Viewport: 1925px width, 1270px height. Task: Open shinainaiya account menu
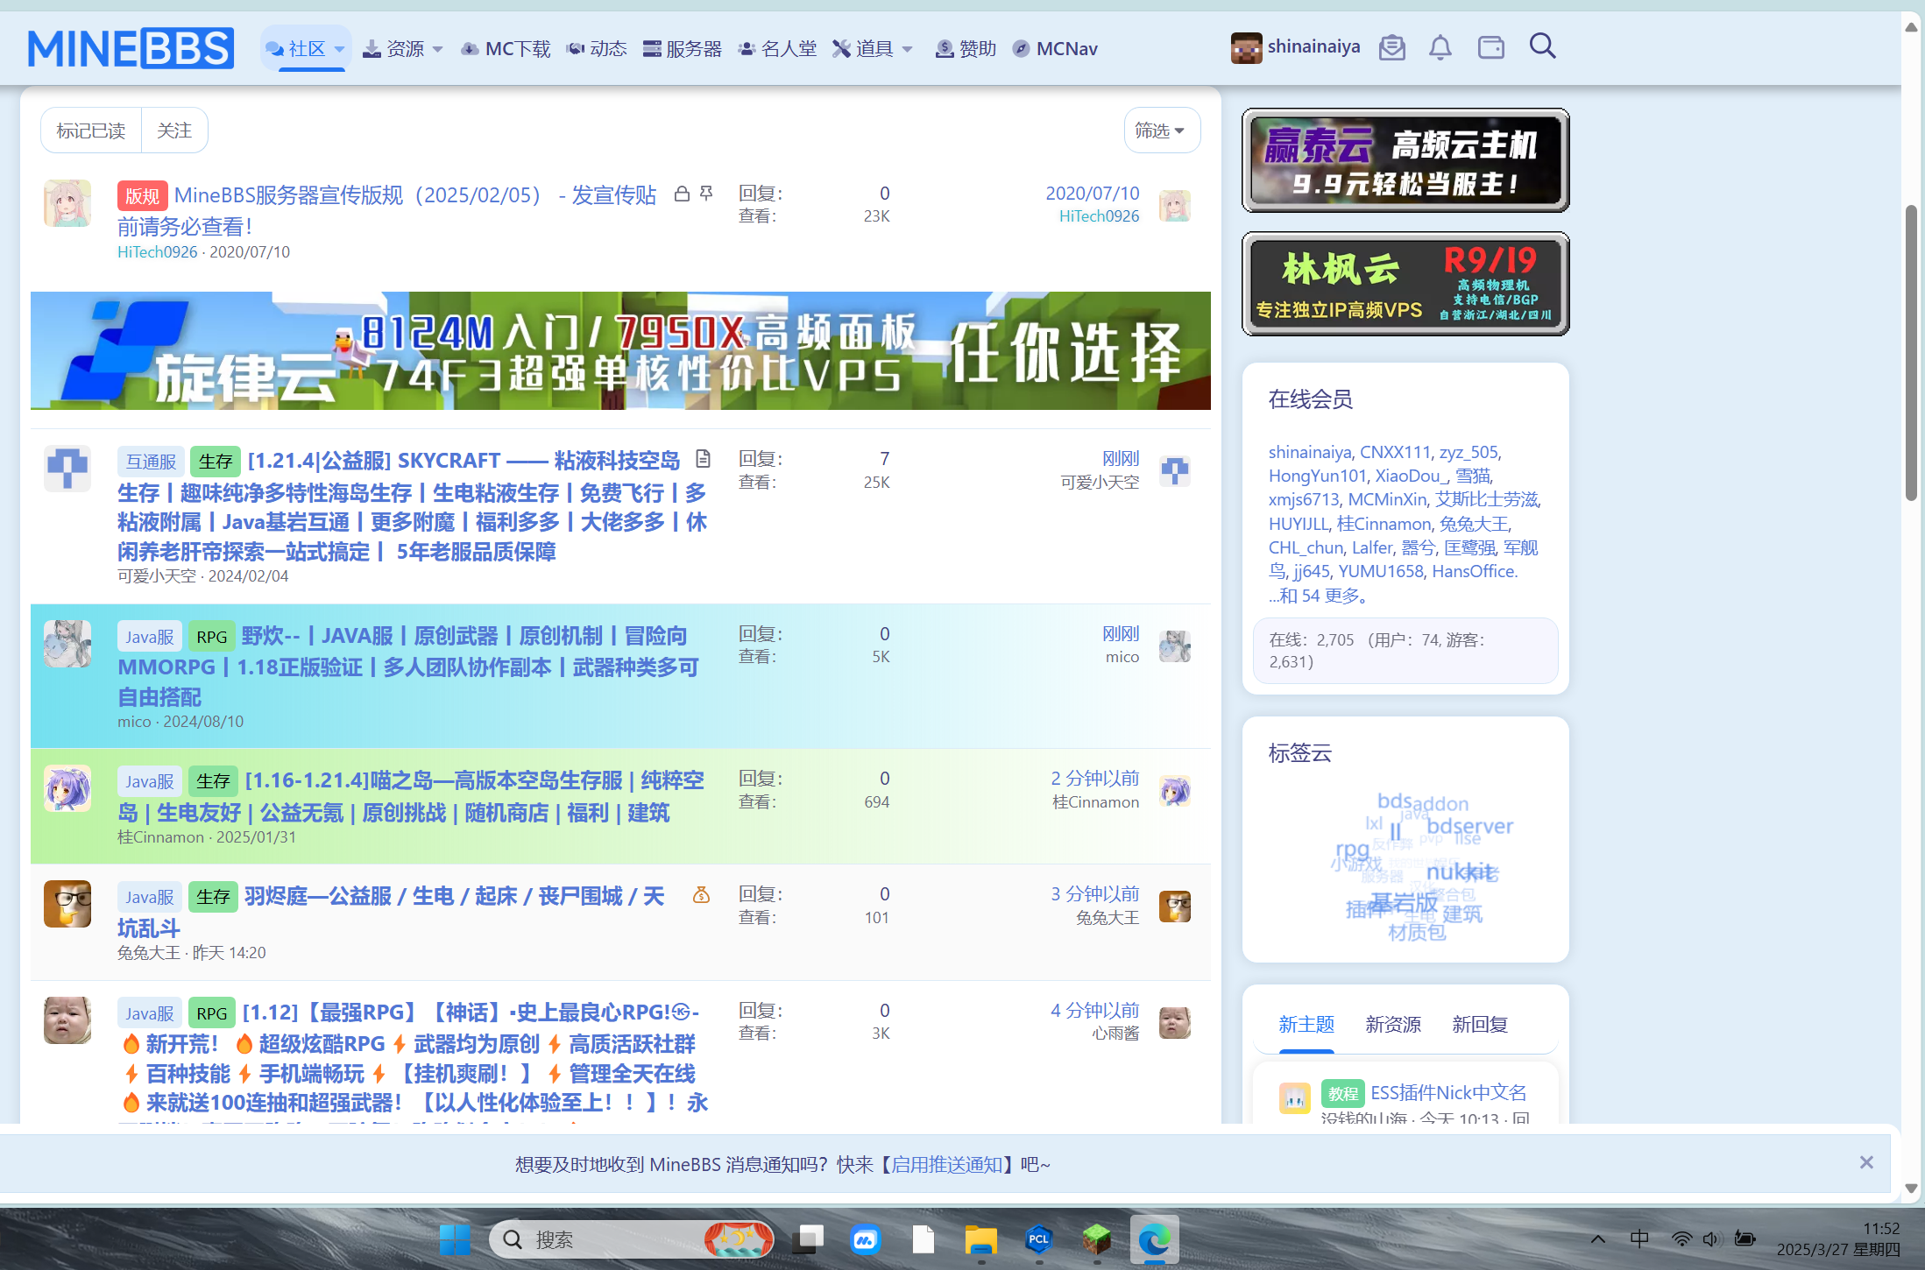(1295, 47)
